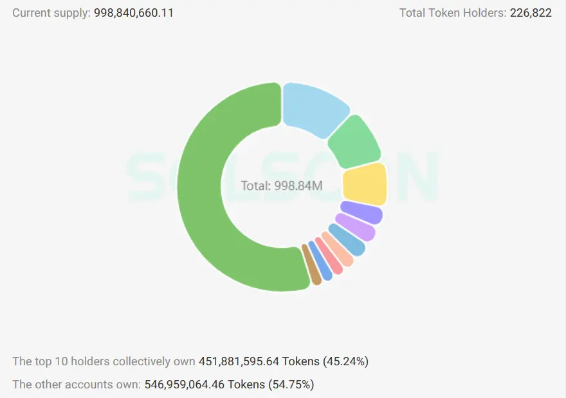Click the Current supply label
Viewport: 566px width, 398px height.
tap(51, 13)
